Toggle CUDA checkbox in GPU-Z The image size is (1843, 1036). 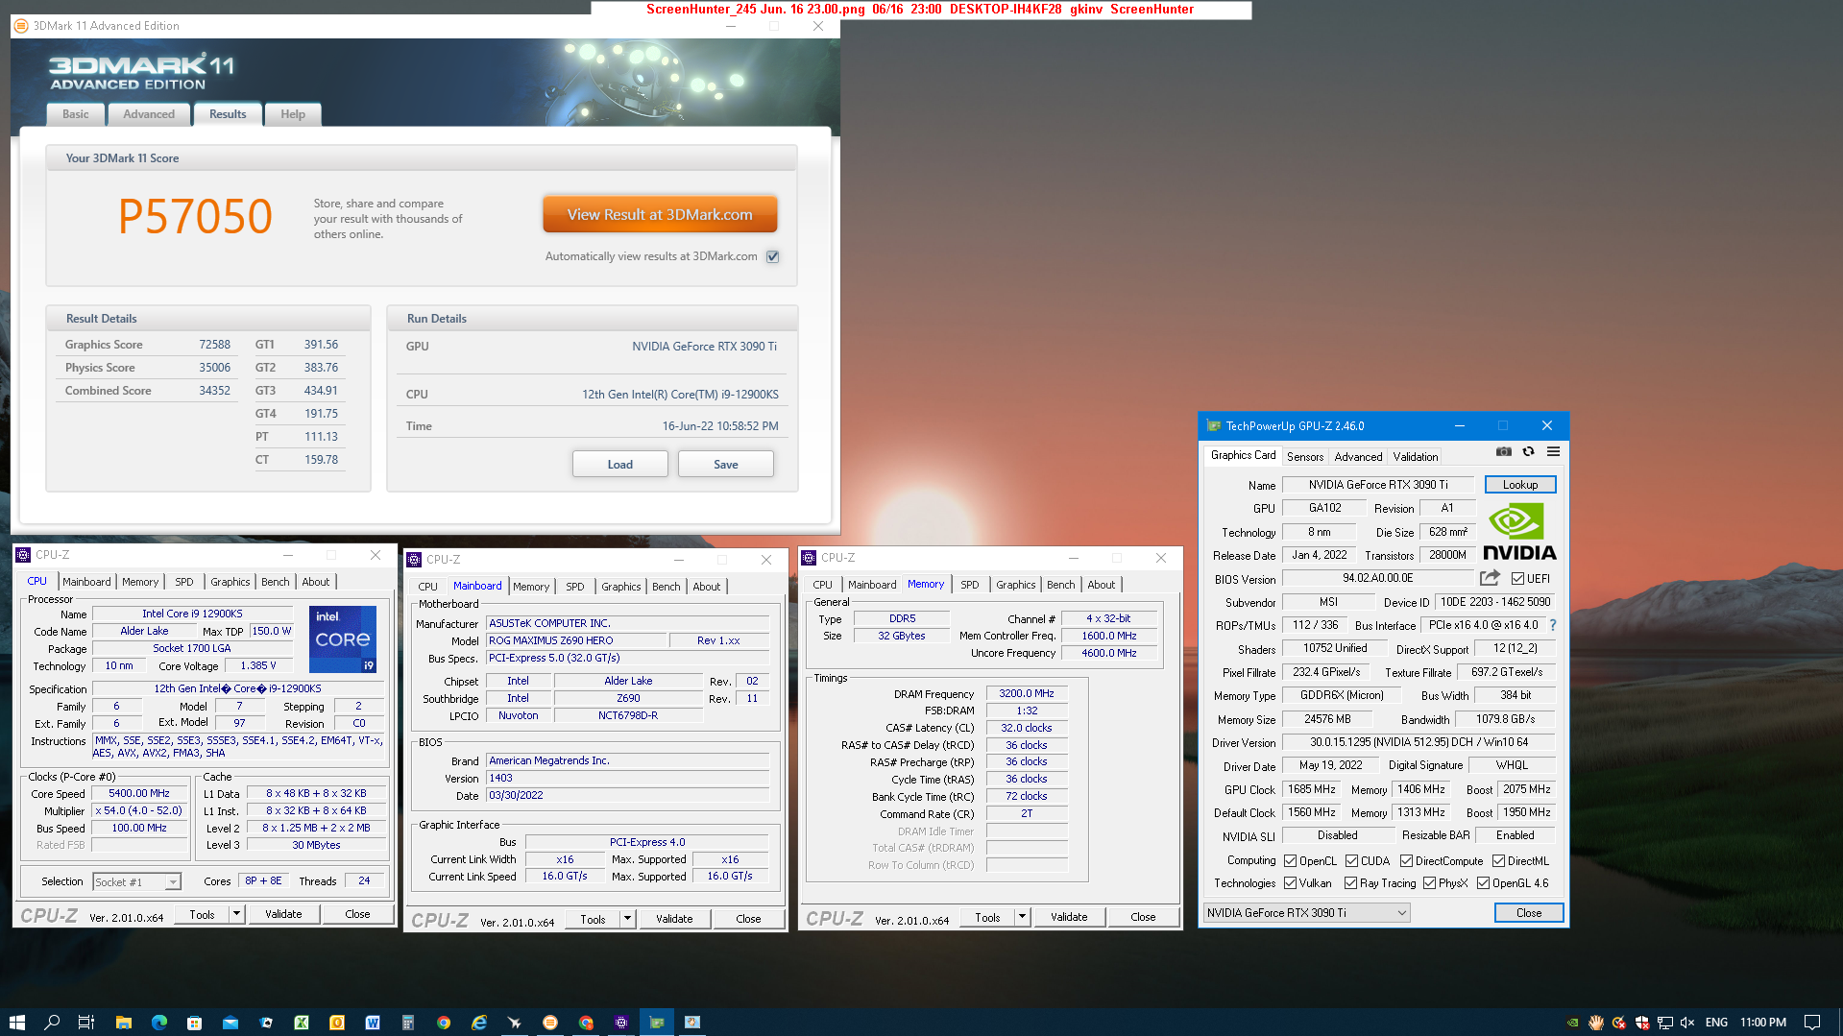[1351, 861]
